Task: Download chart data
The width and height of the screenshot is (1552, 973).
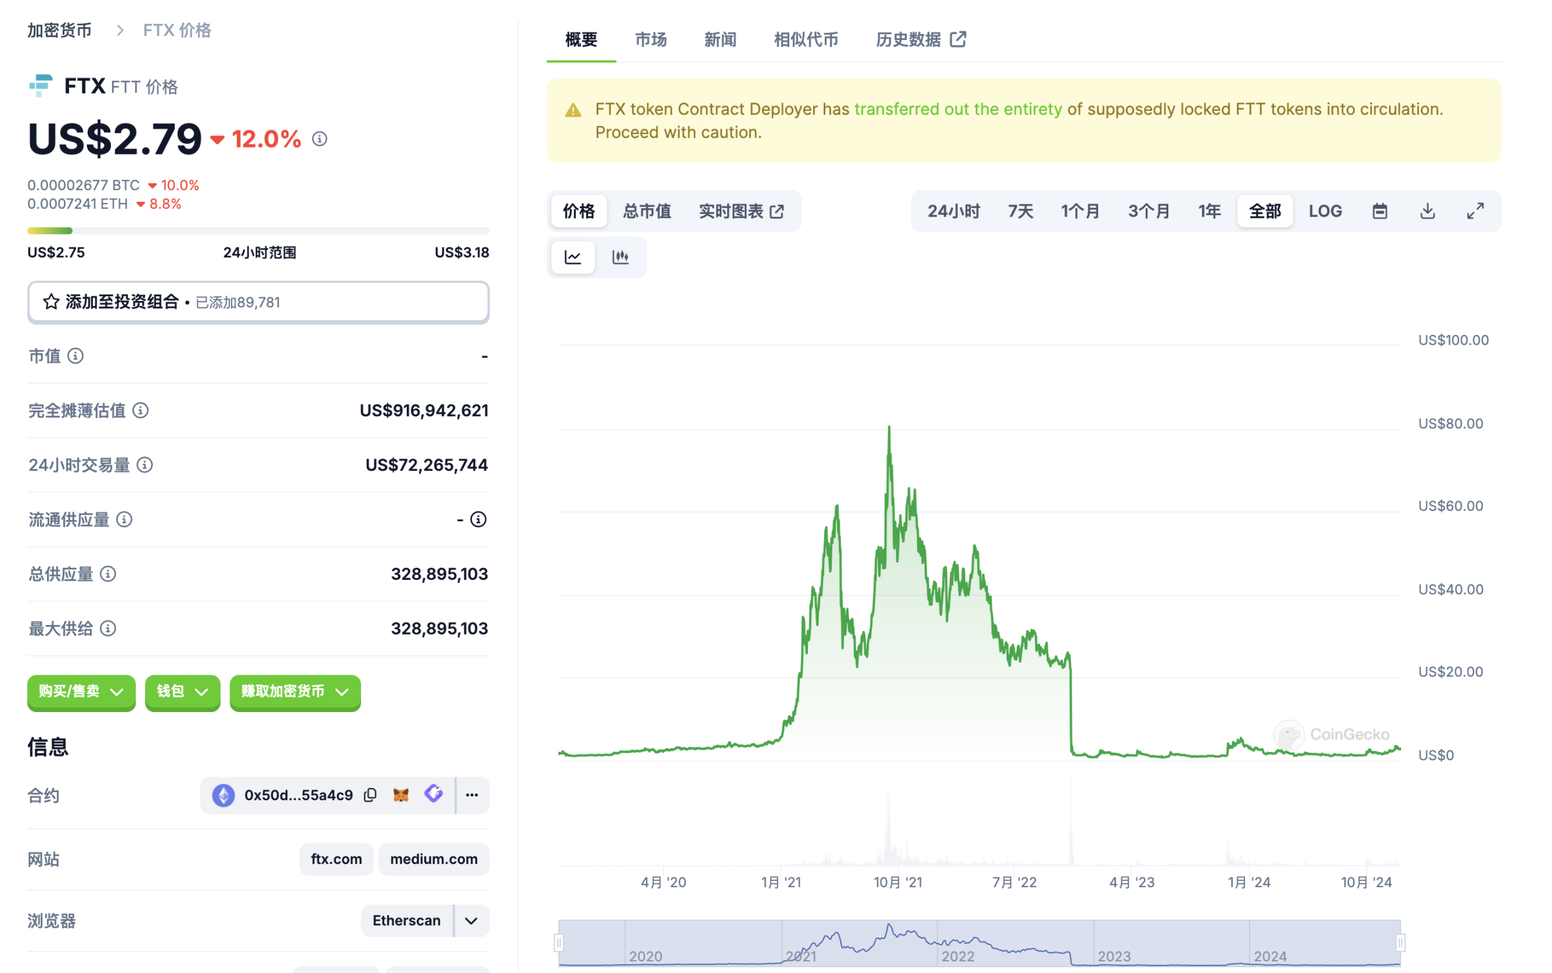Action: click(1428, 211)
